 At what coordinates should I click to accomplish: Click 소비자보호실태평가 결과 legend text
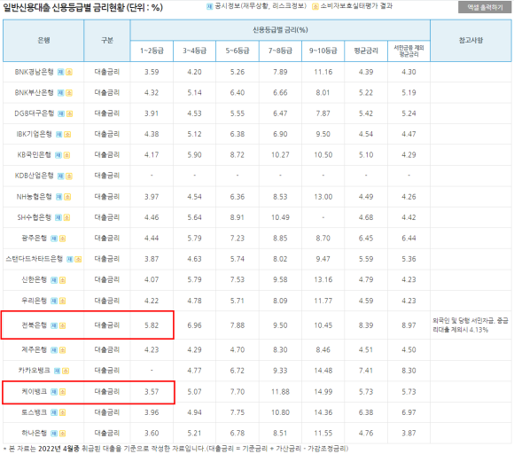(356, 6)
